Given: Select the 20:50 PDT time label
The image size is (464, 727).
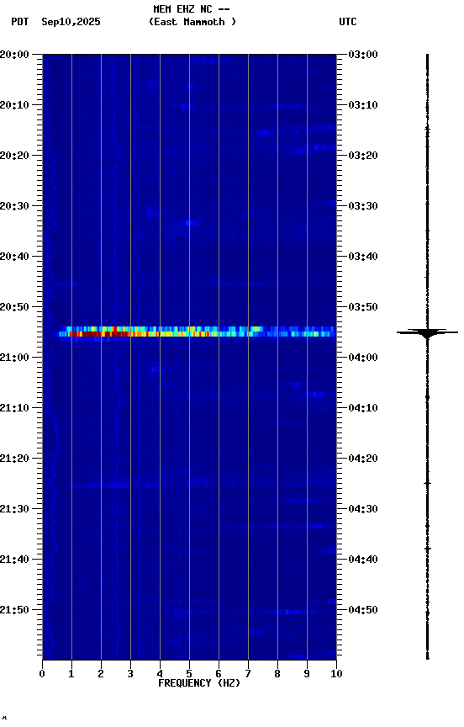Looking at the screenshot, I should 14,307.
